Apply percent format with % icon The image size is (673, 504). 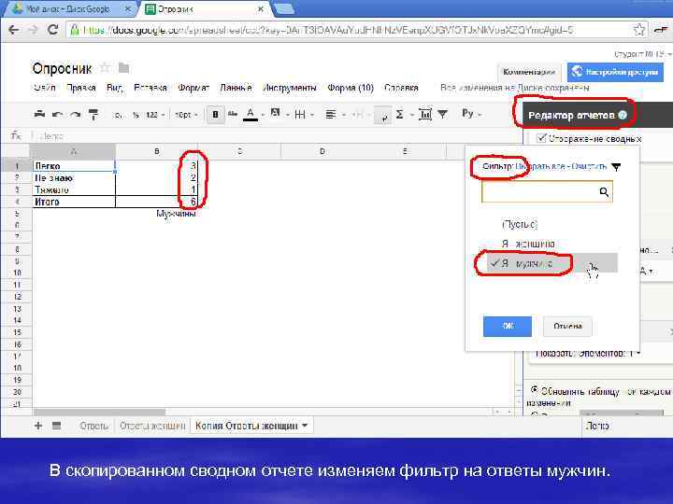pos(136,115)
